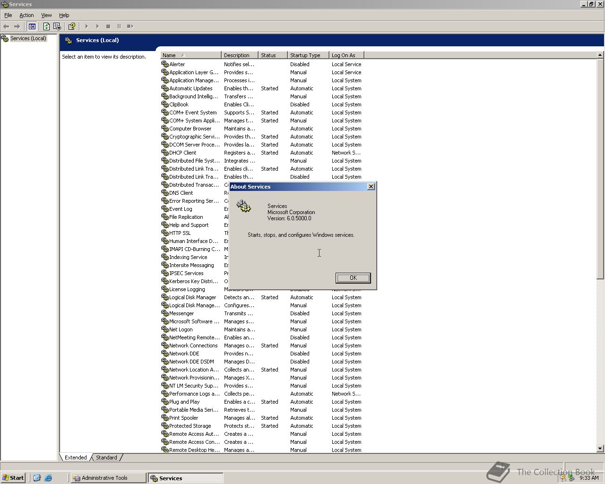Click the Services gear icon in About dialog

click(x=244, y=206)
